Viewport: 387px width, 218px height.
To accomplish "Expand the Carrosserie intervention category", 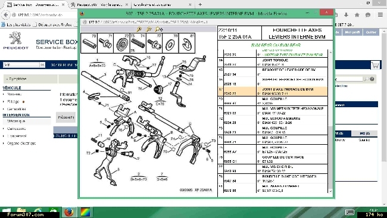I will (16, 129).
